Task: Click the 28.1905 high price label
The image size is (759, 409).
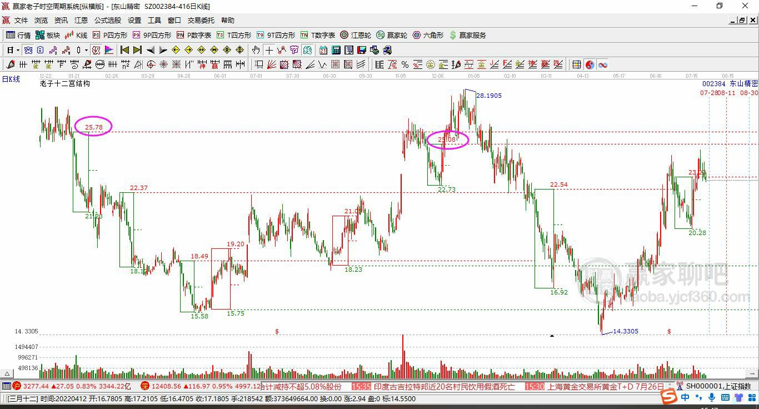Action: click(489, 96)
